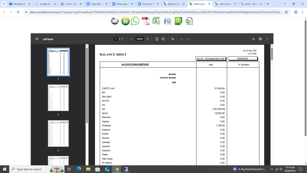Expand the tab search dropdown
This screenshot has width=307, height=173.
[x=4, y=4]
